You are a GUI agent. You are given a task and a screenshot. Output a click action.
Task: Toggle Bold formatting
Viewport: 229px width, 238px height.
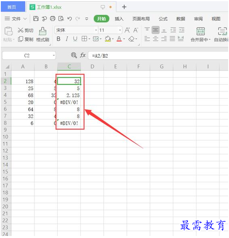tap(59, 39)
